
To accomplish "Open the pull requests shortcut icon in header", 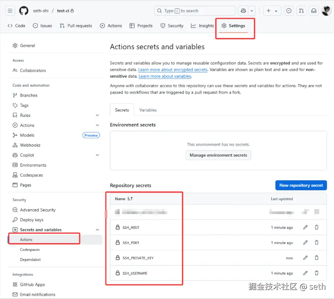I will 301,11.
